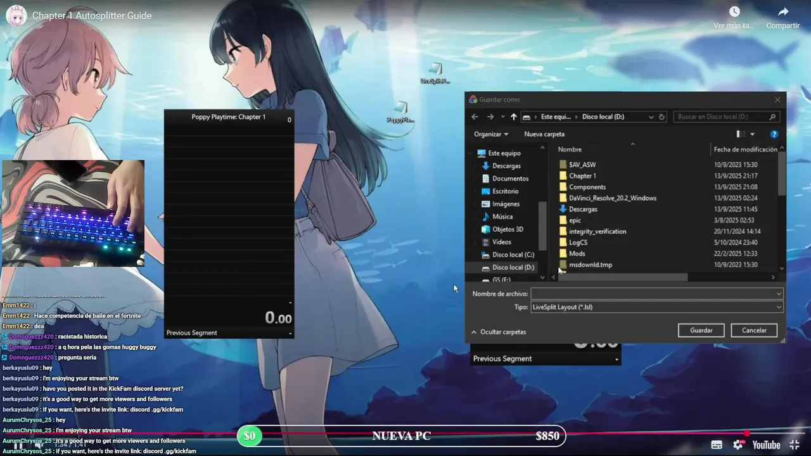811x456 pixels.
Task: Click the vertical scrollbar of file list
Action: click(782, 174)
